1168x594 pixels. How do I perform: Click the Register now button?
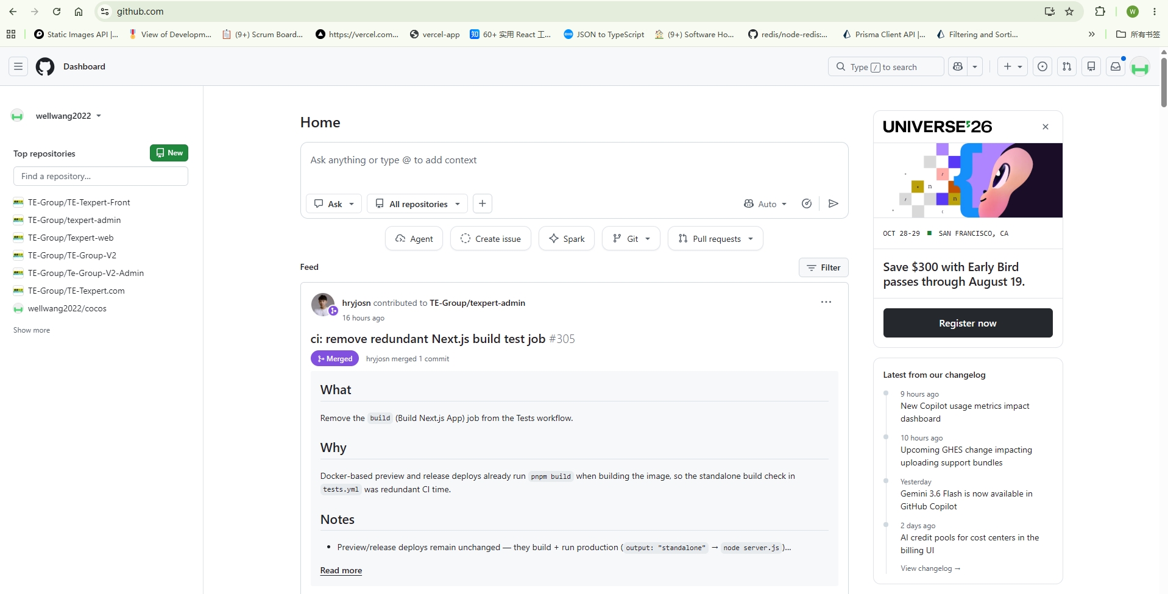[x=968, y=323]
